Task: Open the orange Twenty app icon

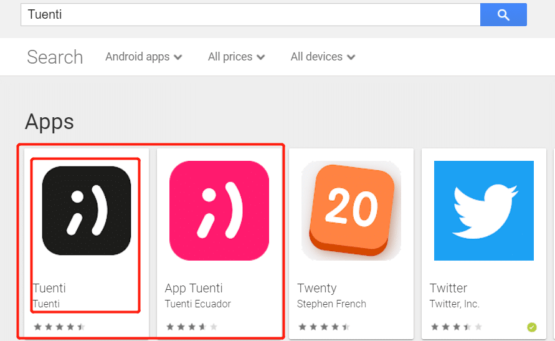Action: coord(351,211)
